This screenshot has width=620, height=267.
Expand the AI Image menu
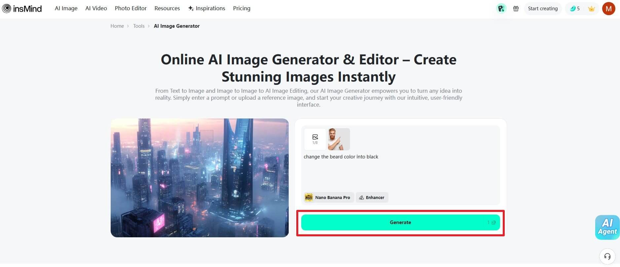click(x=66, y=8)
